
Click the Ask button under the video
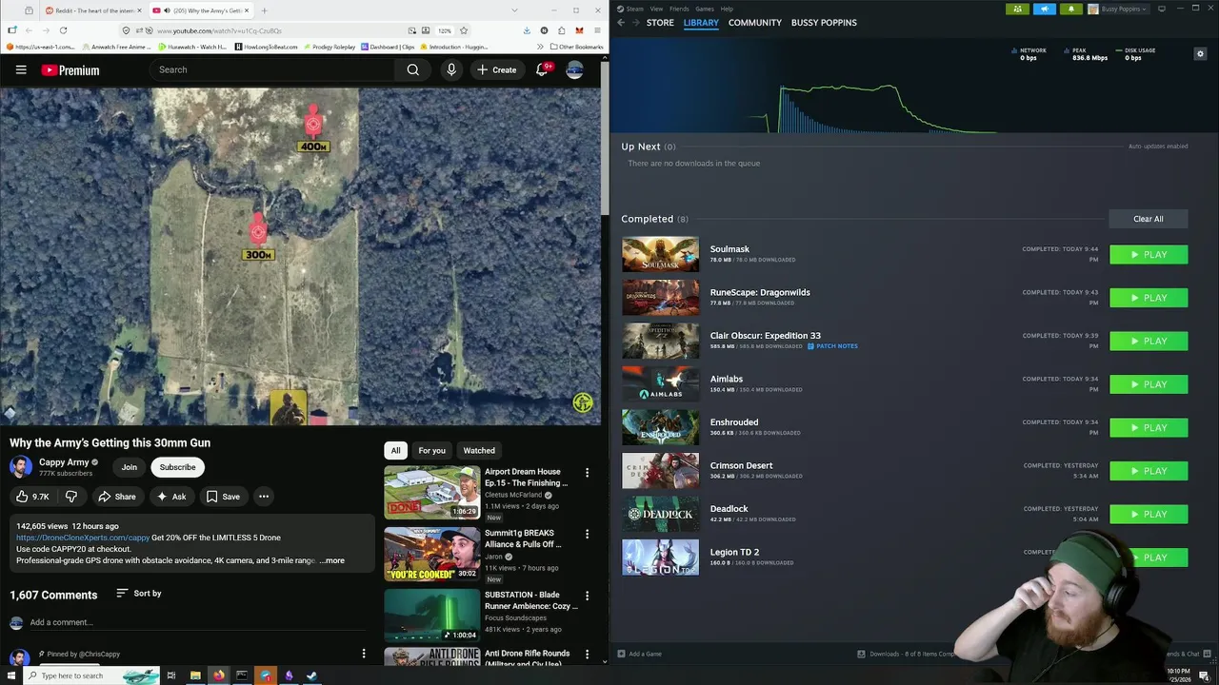pyautogui.click(x=171, y=497)
